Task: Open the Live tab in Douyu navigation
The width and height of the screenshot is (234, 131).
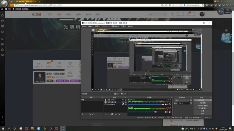Action: point(59,14)
